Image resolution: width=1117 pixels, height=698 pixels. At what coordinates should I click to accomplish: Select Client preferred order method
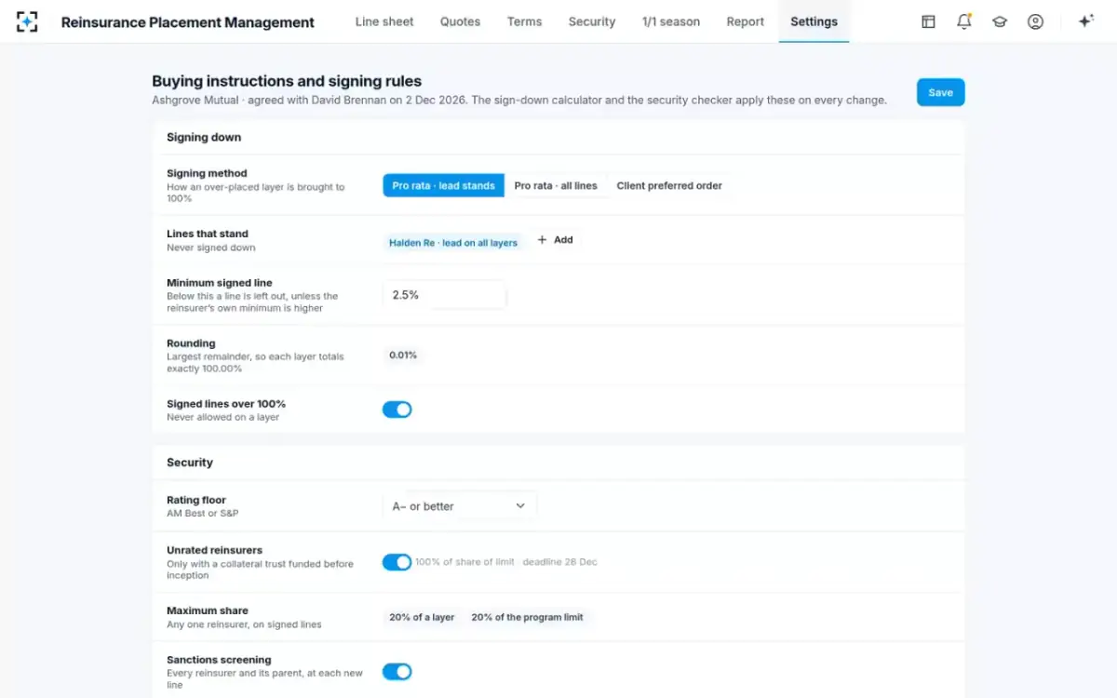pos(669,185)
